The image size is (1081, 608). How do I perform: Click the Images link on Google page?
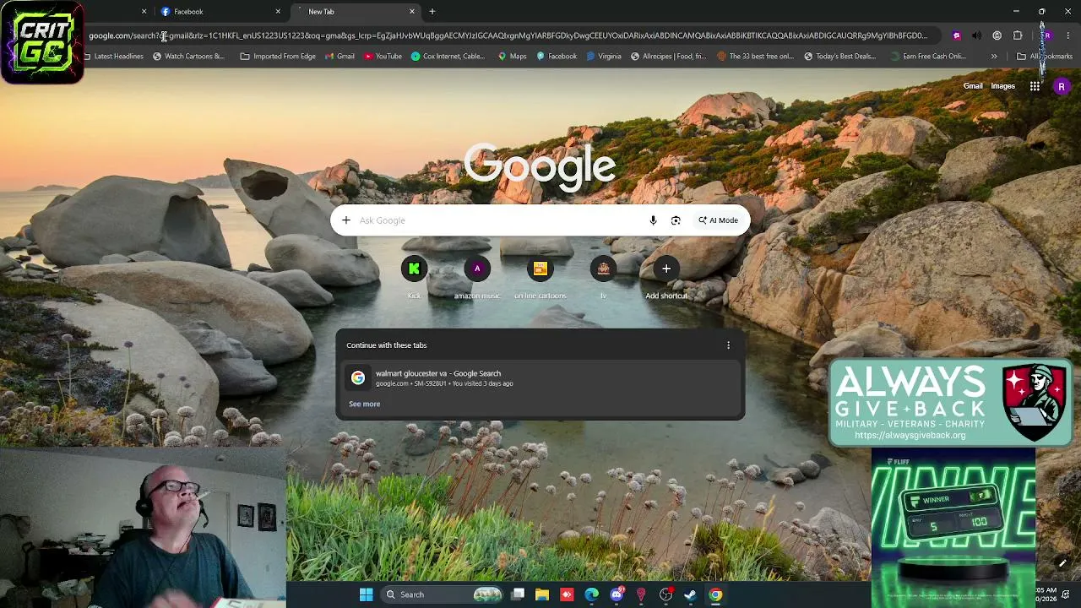[x=1002, y=86]
